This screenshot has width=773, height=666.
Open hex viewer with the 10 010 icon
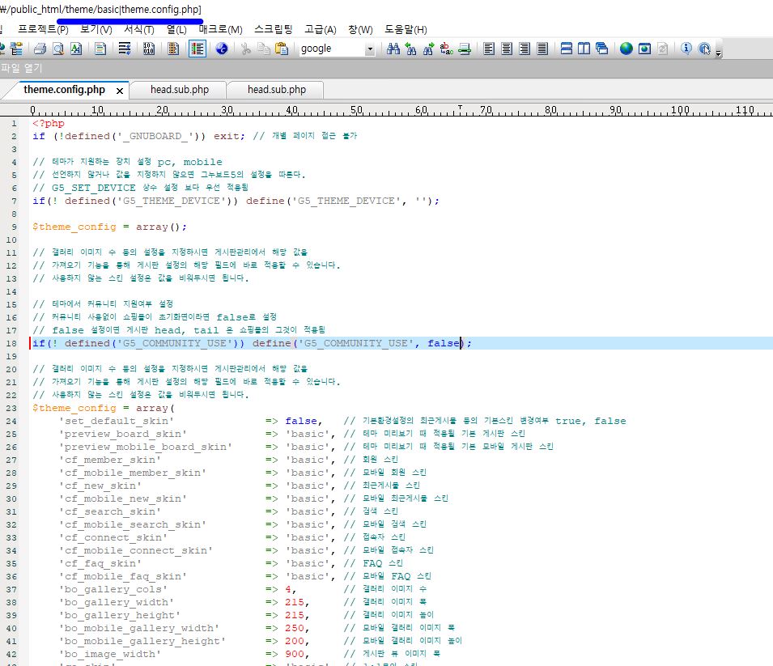tap(149, 49)
